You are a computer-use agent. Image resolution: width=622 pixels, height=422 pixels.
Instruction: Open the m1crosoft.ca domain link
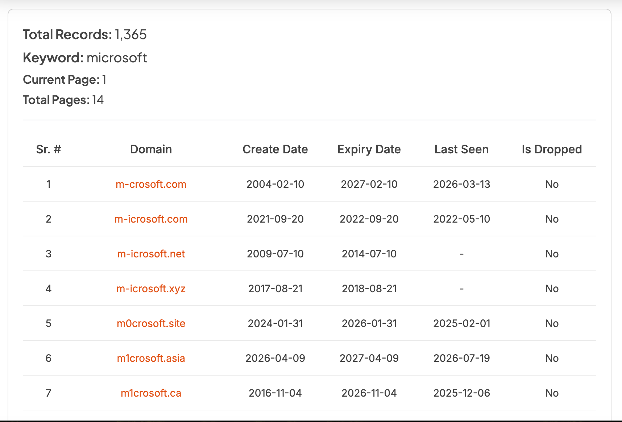(151, 393)
